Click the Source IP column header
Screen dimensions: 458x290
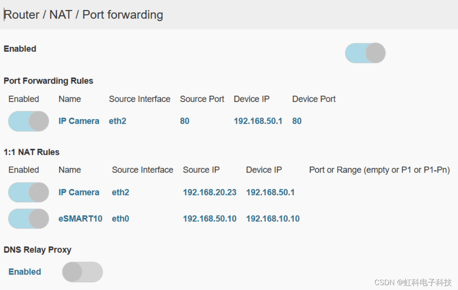click(x=201, y=170)
